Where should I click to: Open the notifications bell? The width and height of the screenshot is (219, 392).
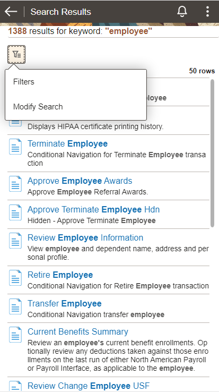pyautogui.click(x=182, y=12)
